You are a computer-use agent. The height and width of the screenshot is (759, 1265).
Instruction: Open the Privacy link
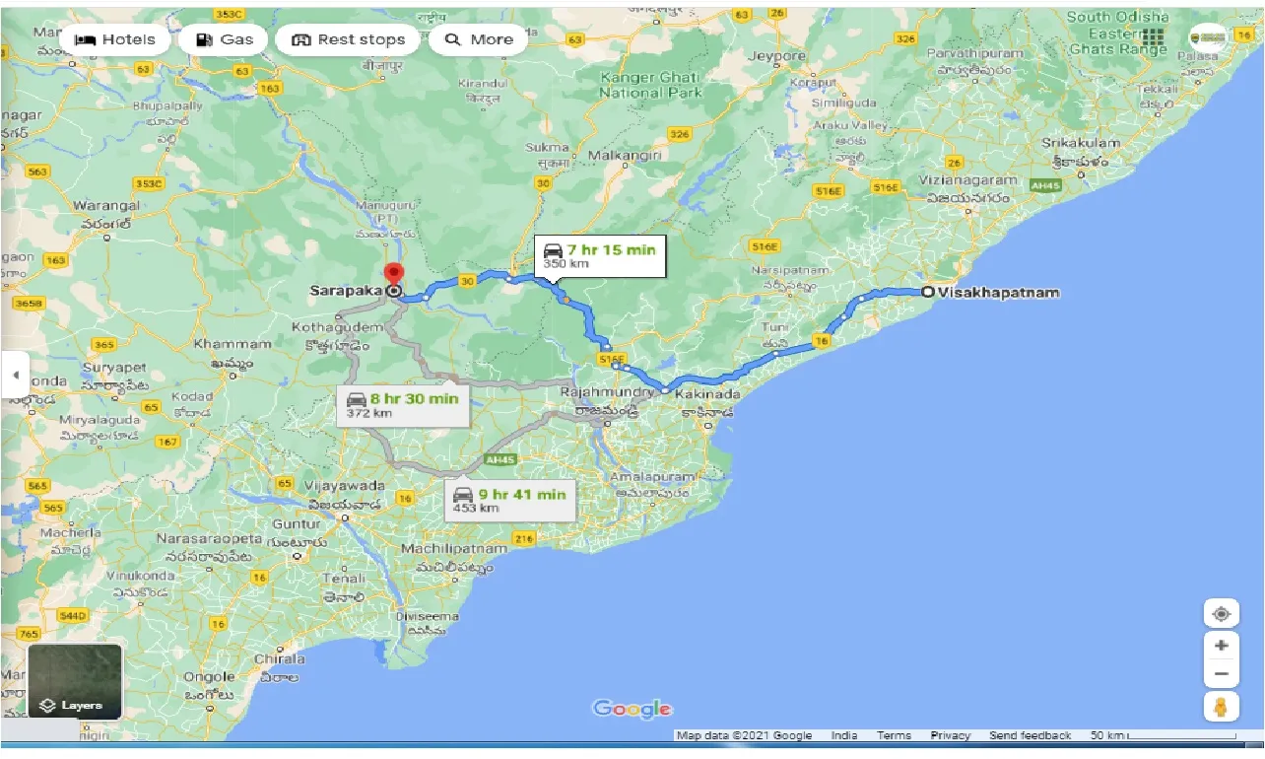[950, 735]
